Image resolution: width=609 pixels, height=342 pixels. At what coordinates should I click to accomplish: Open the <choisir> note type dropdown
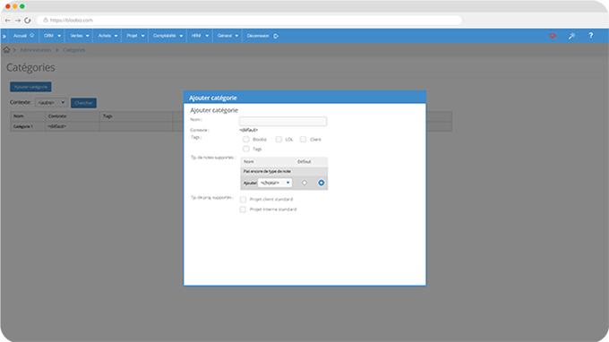275,183
